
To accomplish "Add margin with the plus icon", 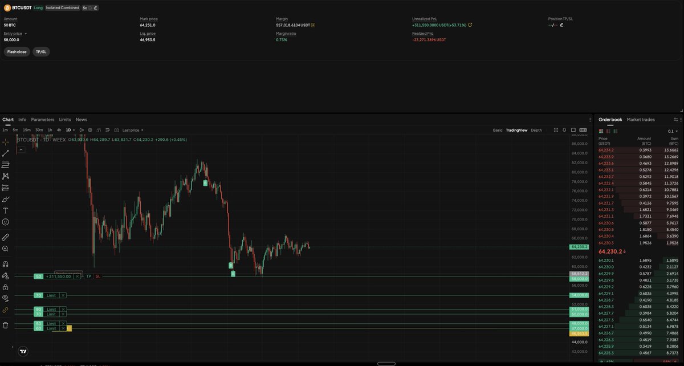I will 313,25.
